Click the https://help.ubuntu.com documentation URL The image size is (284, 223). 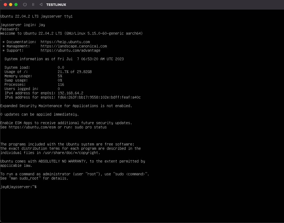(65, 42)
